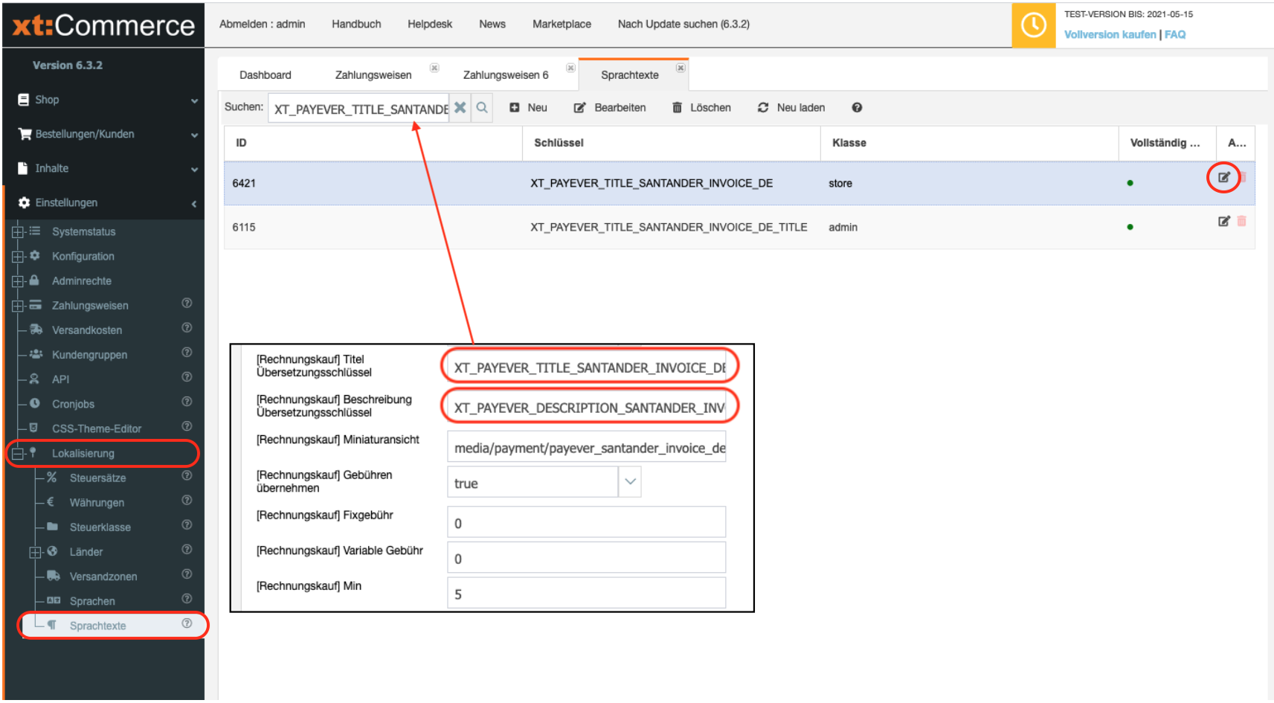1274x703 pixels.
Task: Open News in top menu
Action: pyautogui.click(x=492, y=24)
